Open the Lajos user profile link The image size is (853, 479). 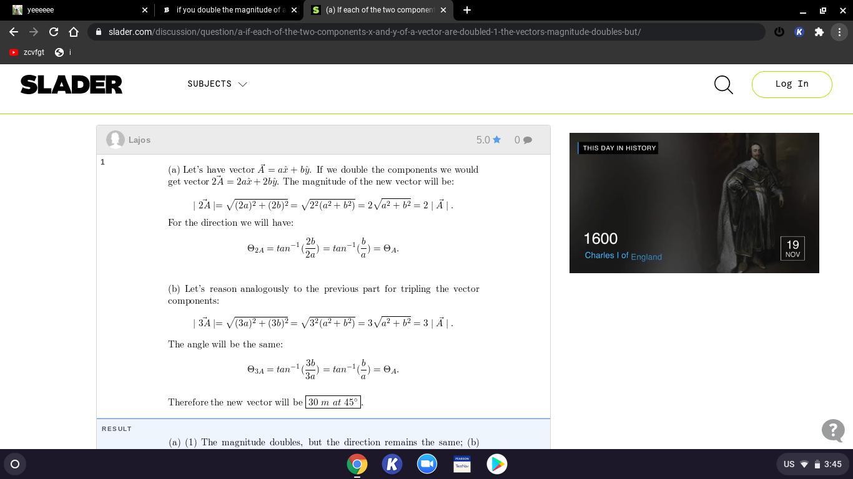coord(139,140)
